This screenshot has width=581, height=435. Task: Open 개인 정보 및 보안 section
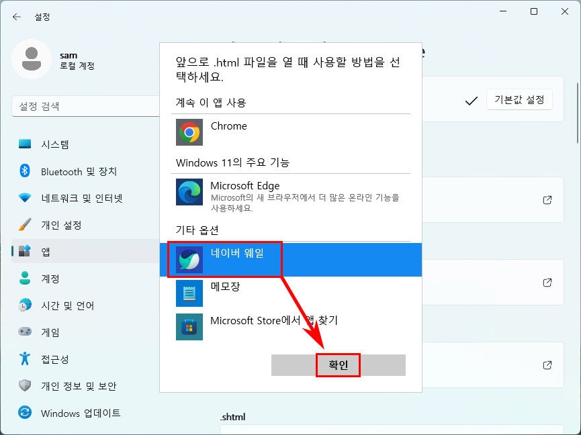tap(24, 385)
